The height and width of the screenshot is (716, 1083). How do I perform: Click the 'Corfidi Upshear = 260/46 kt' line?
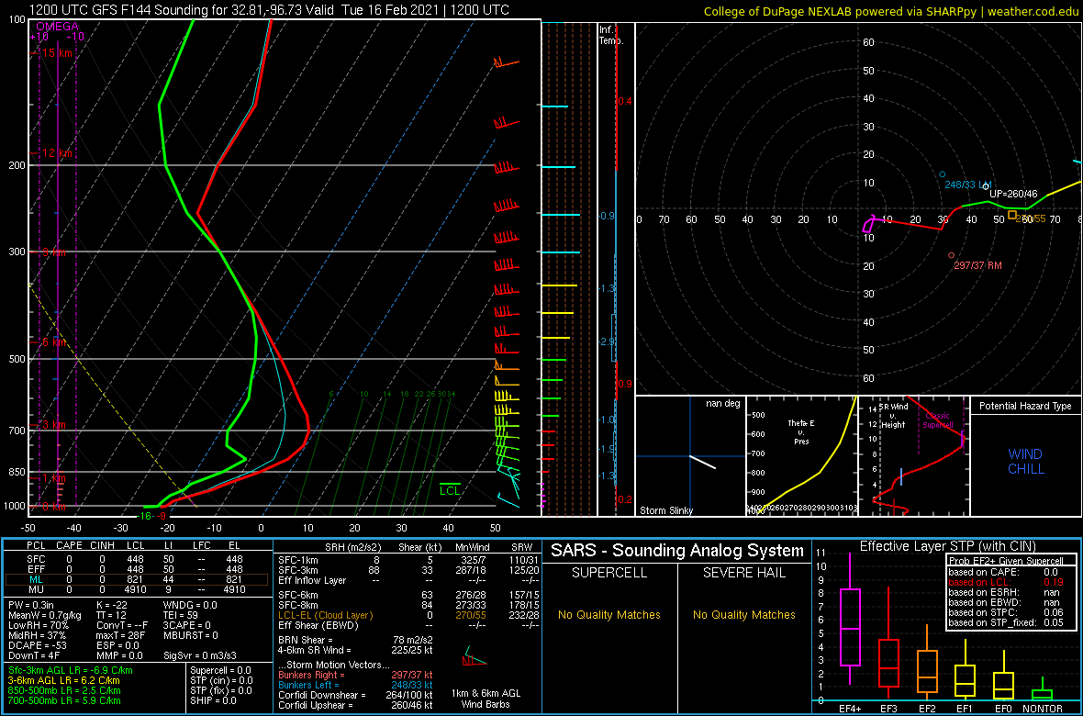356,705
